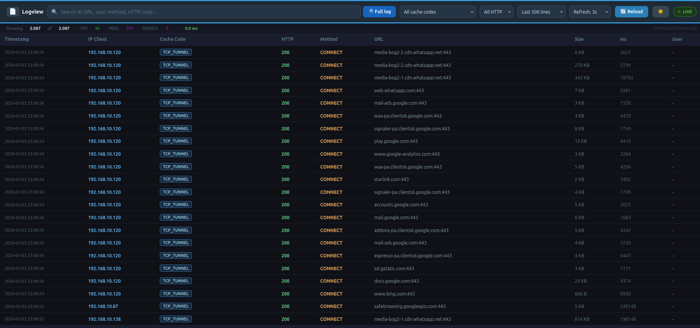Click ms value 198148

click(628, 319)
